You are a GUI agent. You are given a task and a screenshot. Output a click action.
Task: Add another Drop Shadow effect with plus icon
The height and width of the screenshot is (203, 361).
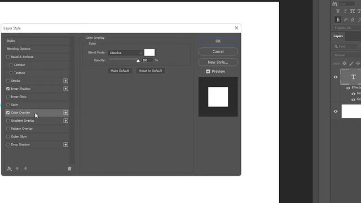pos(65,144)
